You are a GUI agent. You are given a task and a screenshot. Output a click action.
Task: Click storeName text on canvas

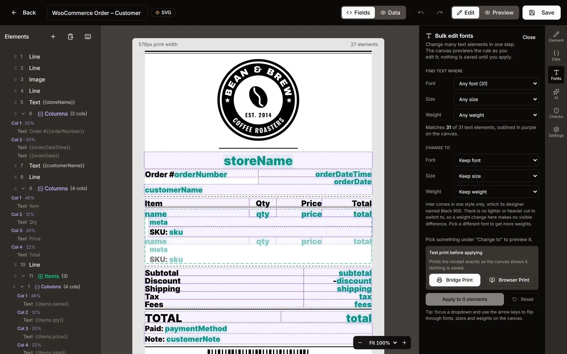(x=258, y=161)
